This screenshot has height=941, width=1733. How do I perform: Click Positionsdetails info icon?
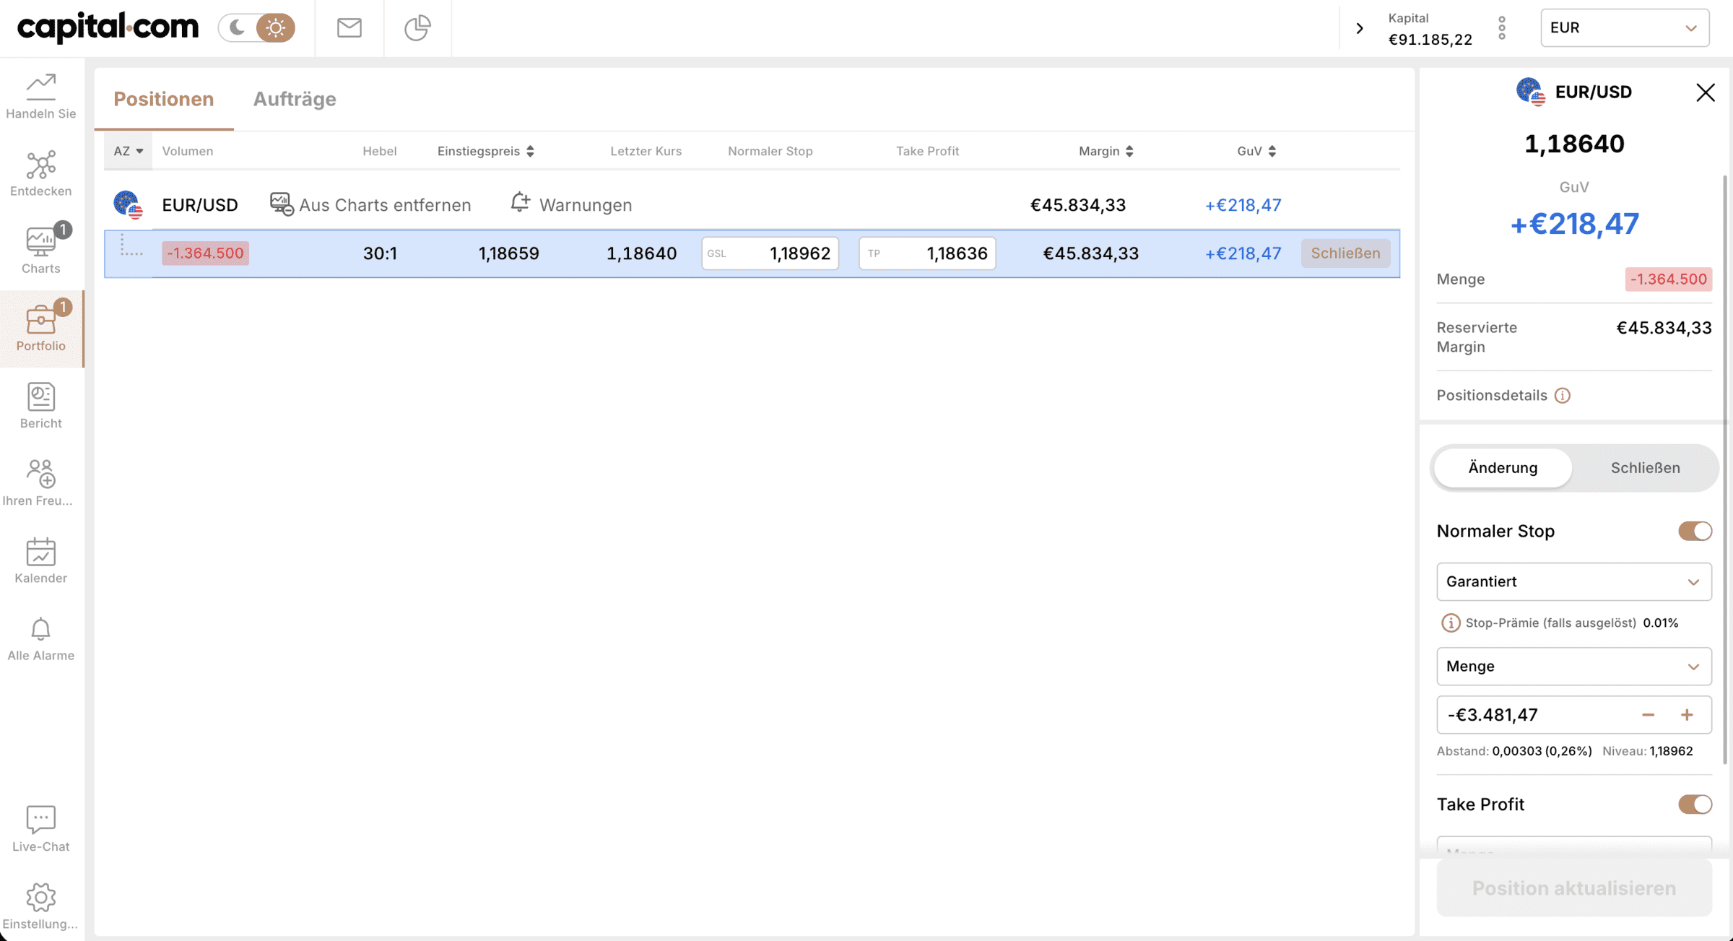tap(1562, 396)
